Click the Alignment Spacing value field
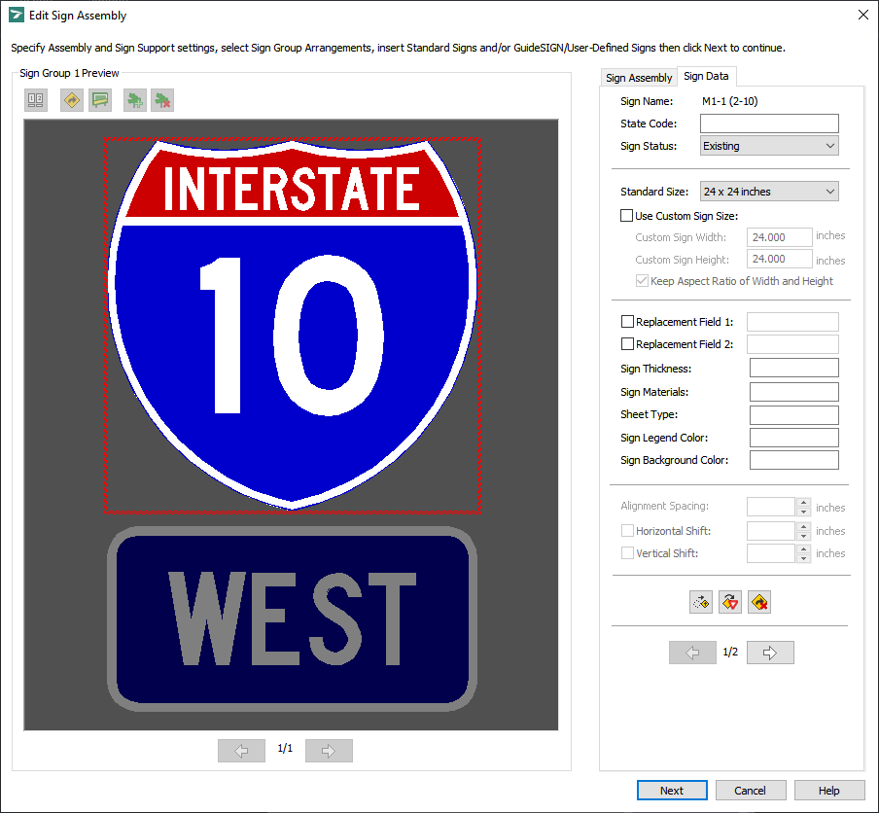879x813 pixels. point(771,507)
